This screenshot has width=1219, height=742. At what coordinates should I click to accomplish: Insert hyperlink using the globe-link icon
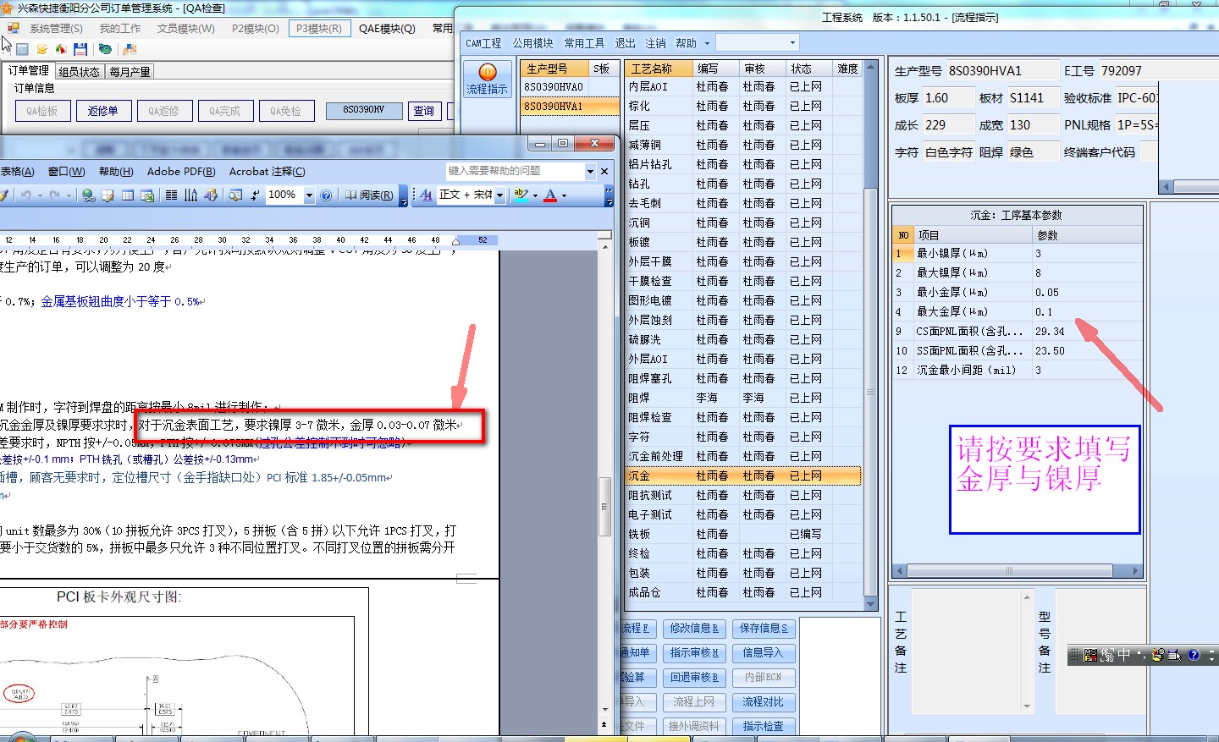(x=89, y=195)
